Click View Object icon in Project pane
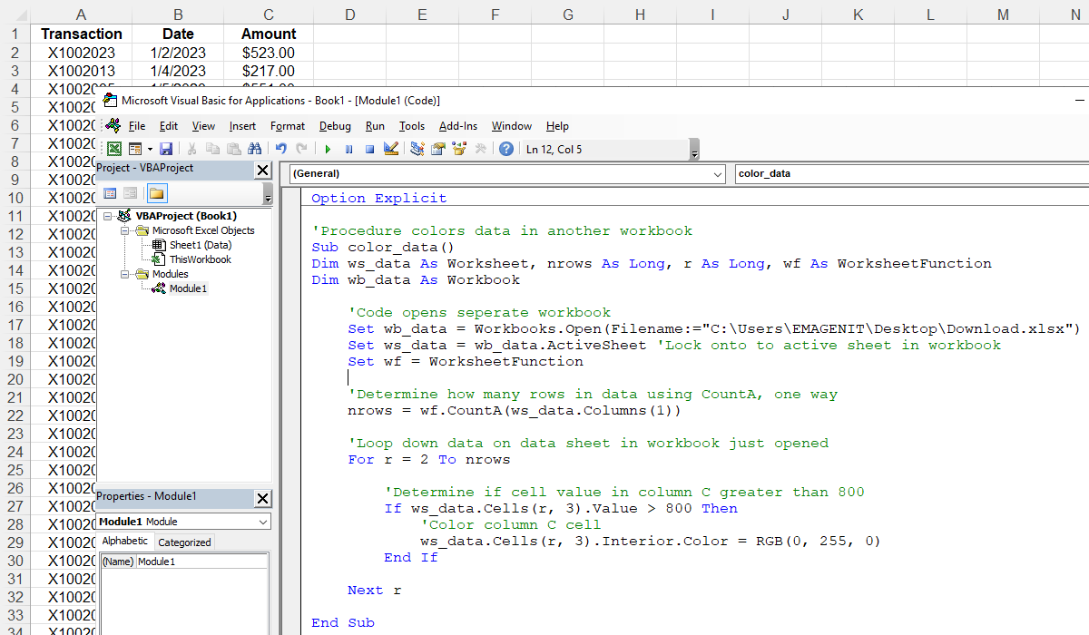1089x635 pixels. 131,193
